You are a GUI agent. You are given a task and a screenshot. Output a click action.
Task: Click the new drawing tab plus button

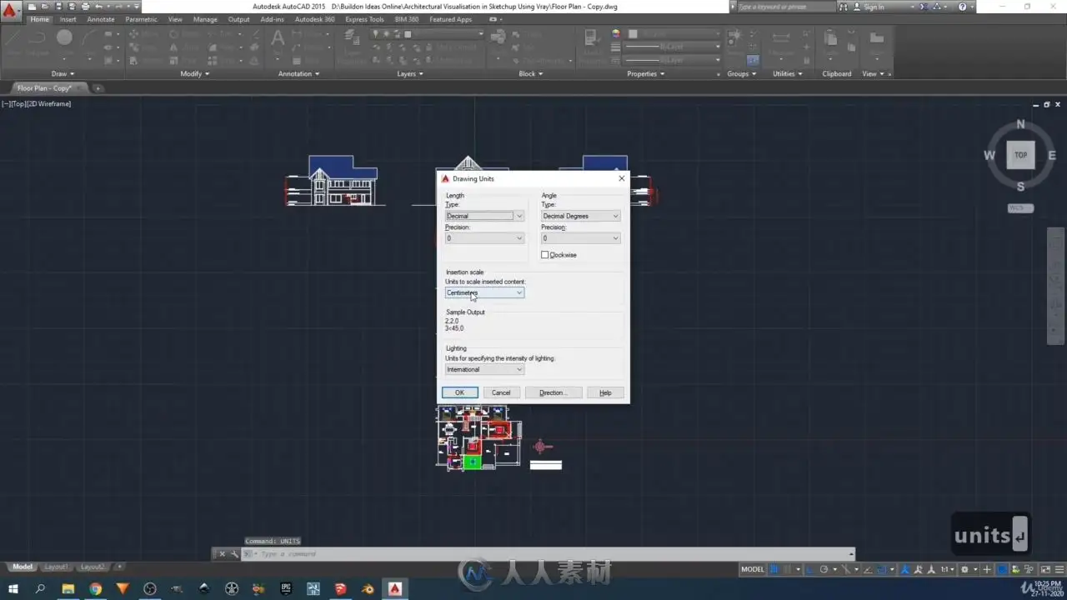pyautogui.click(x=98, y=87)
